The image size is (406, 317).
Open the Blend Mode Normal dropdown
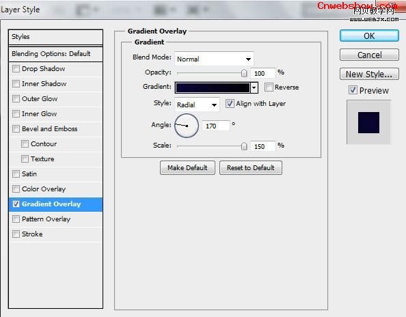214,59
